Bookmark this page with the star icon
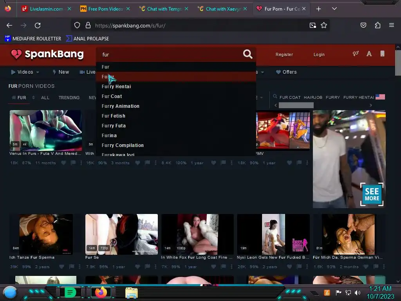 [x=324, y=25]
